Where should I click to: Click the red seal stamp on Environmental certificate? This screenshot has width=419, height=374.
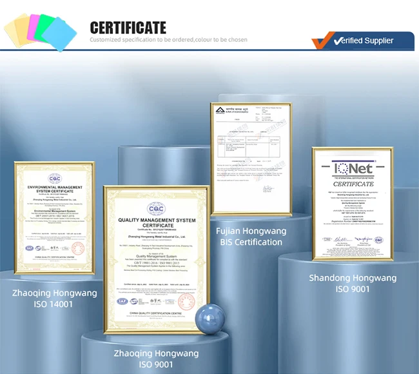[x=78, y=248]
